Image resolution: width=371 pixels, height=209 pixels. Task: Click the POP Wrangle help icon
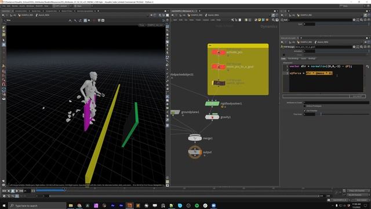(369, 47)
